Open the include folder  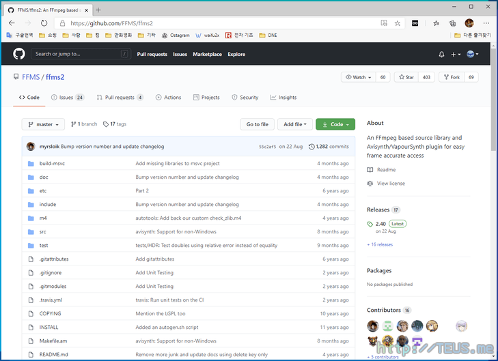pos(48,204)
